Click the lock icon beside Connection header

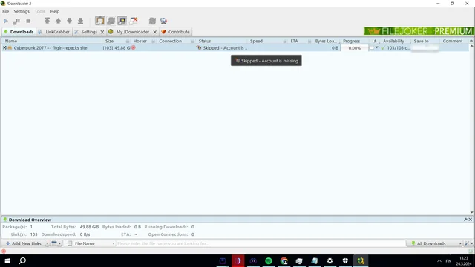(193, 41)
